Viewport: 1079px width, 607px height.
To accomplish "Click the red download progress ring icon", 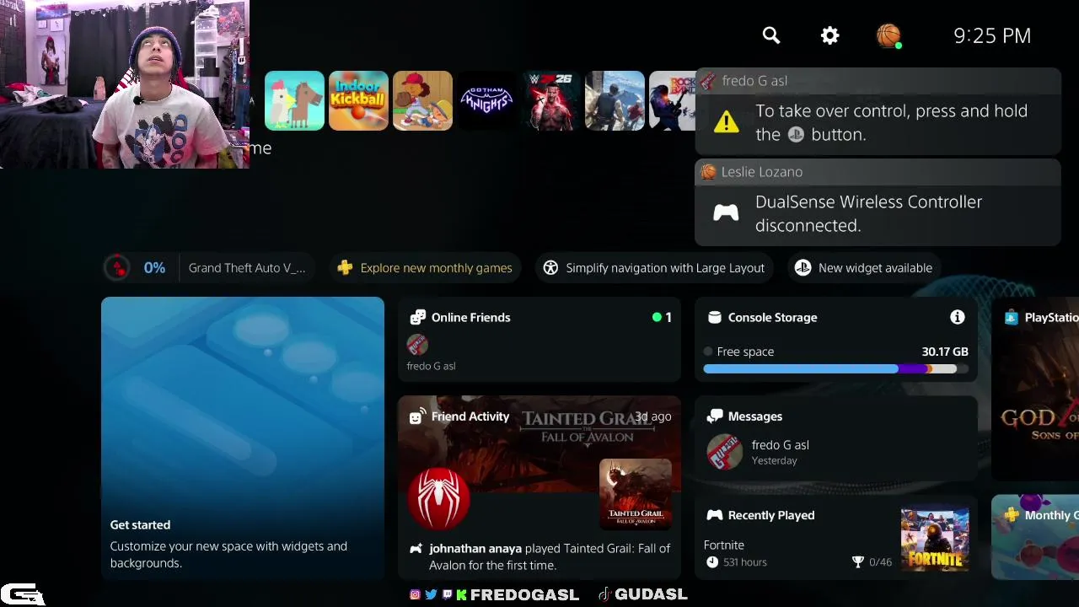I will [x=118, y=268].
